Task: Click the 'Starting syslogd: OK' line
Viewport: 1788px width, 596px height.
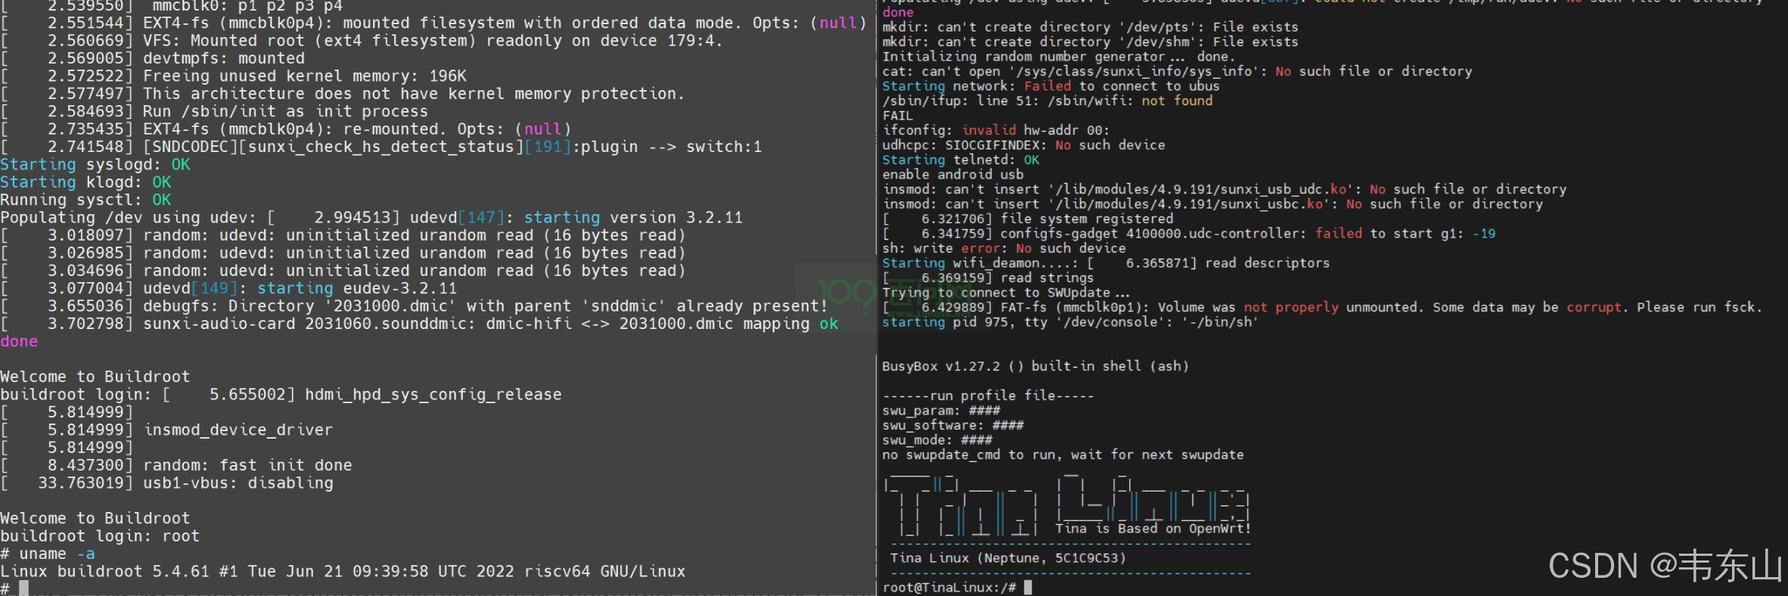Action: pyautogui.click(x=95, y=165)
